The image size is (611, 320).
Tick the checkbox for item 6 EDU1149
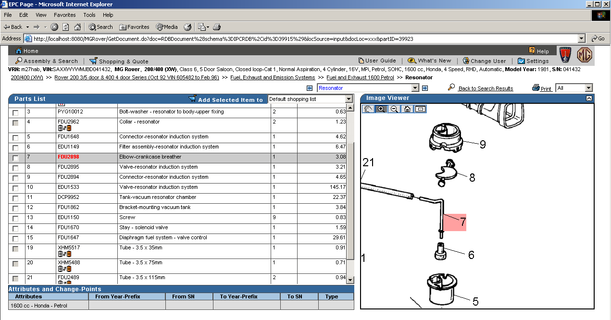point(15,148)
